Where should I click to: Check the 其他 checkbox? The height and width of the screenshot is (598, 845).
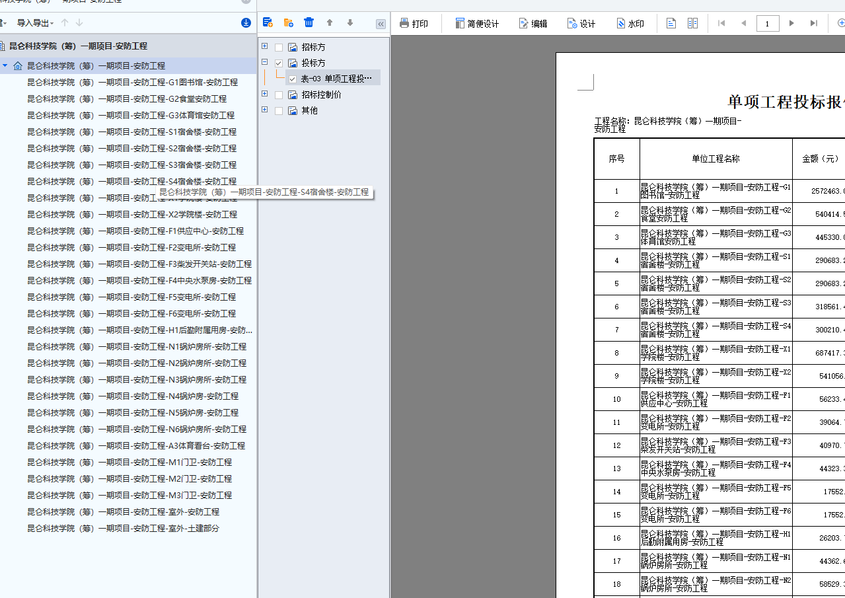click(x=279, y=110)
